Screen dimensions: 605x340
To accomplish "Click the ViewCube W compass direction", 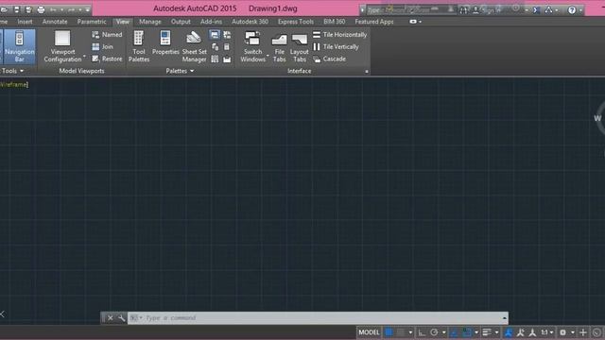I will 597,118.
